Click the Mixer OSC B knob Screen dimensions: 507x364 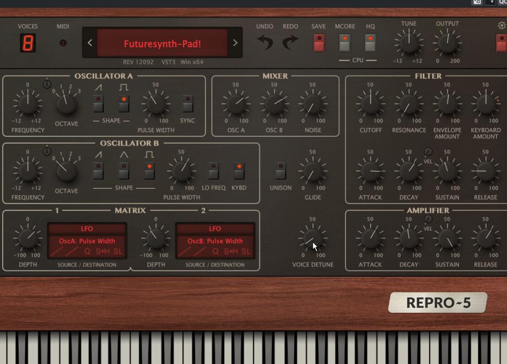coord(274,103)
